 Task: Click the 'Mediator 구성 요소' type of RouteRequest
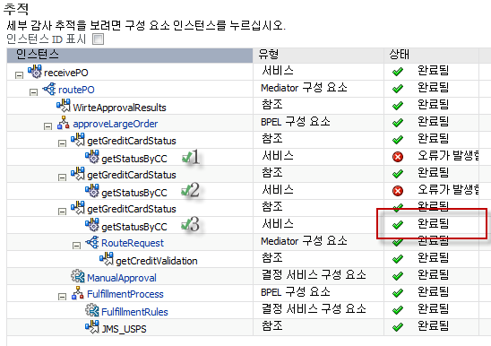tap(304, 241)
